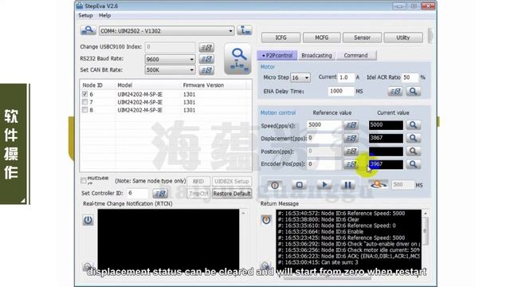
Task: Apply Set Controller ID icon
Action: [x=160, y=194]
